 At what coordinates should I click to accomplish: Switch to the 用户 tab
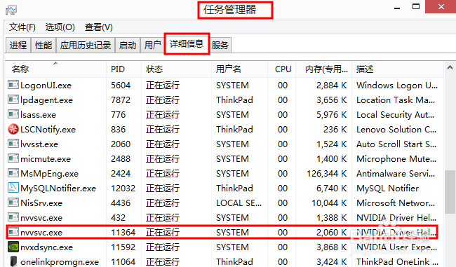(x=152, y=46)
